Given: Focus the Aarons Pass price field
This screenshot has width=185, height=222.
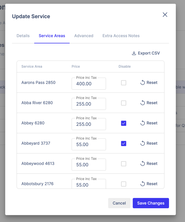Looking at the screenshot, I should point(89,84).
